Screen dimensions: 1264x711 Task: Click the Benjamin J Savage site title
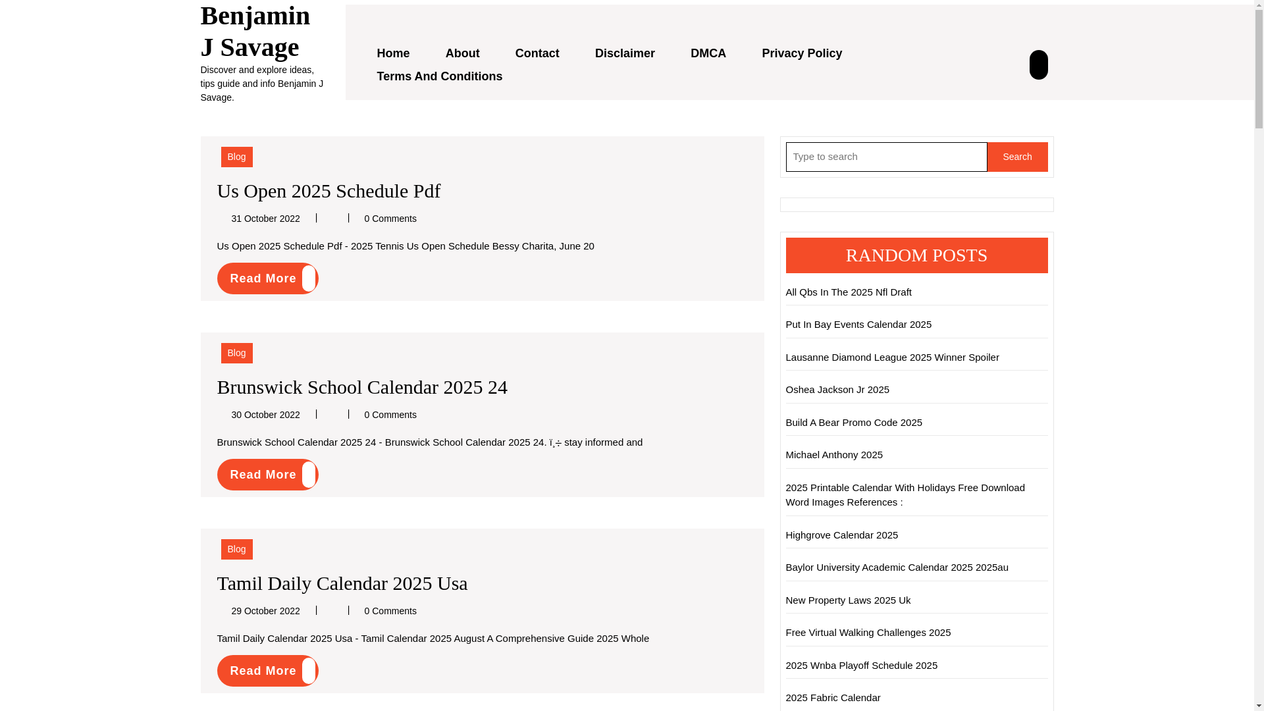[255, 31]
